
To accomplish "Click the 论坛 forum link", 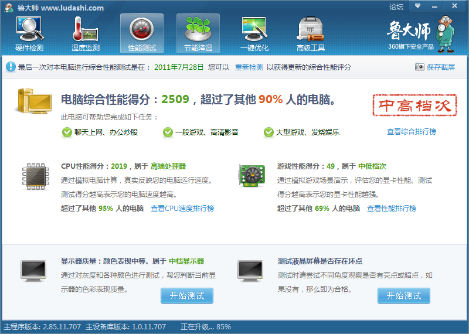I will (396, 7).
